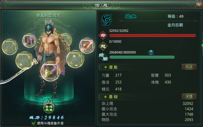Screen dimensions: 203x127
Task: Click the red health bar
Action: [153, 35]
